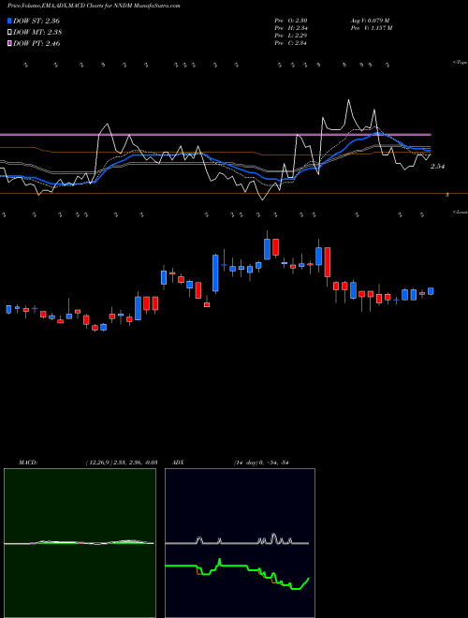Viewport: 468px width, 618px height.
Task: Click the '3' axis label on the orange line
Action: pos(447,195)
